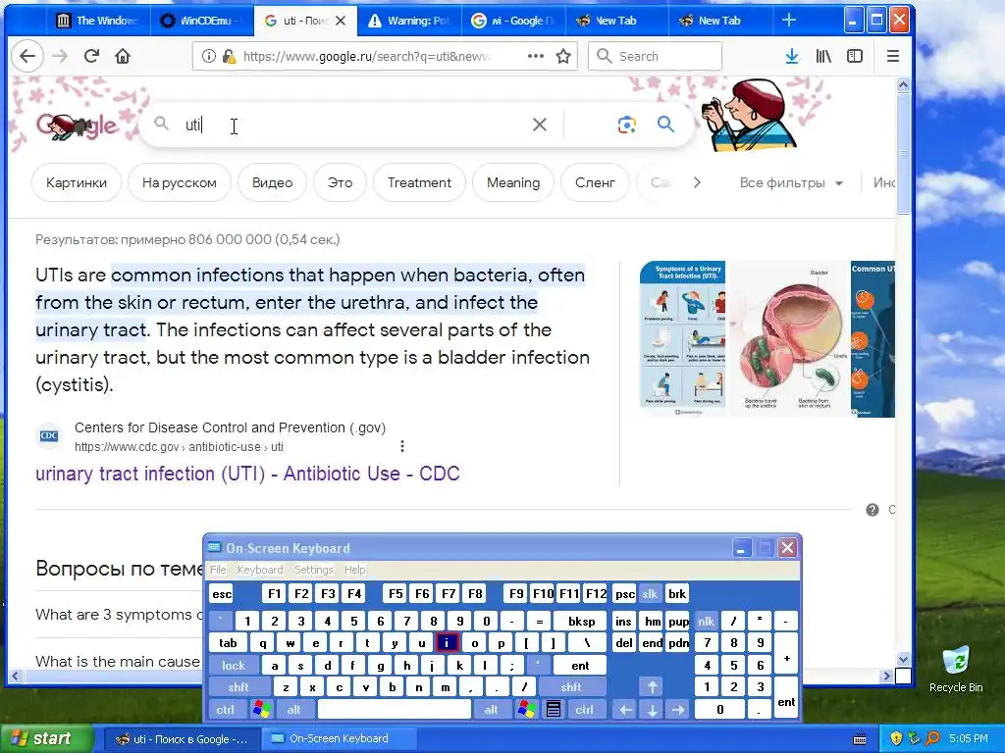Image resolution: width=1005 pixels, height=753 pixels.
Task: Open the Help menu in On-Screen Keyboard
Action: coord(354,570)
